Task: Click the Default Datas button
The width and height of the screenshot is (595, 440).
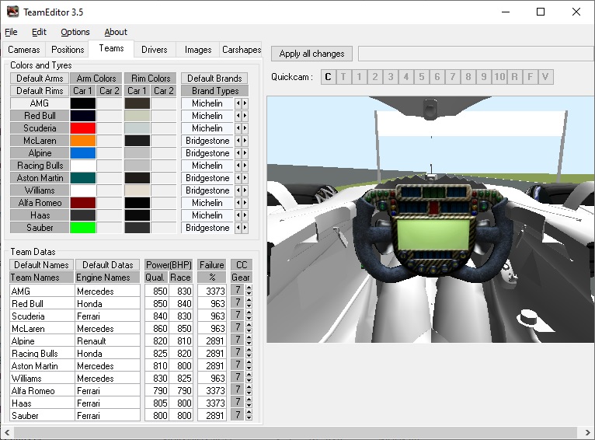Action: [108, 264]
